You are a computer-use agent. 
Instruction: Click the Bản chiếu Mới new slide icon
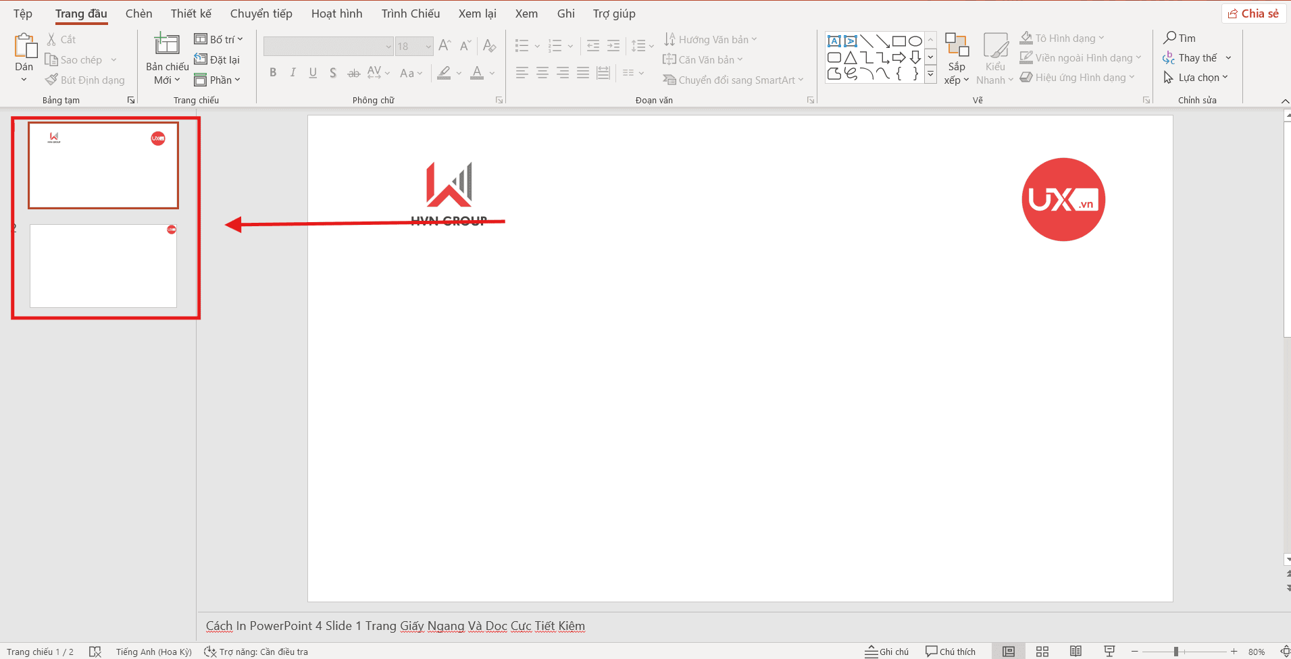click(x=166, y=45)
